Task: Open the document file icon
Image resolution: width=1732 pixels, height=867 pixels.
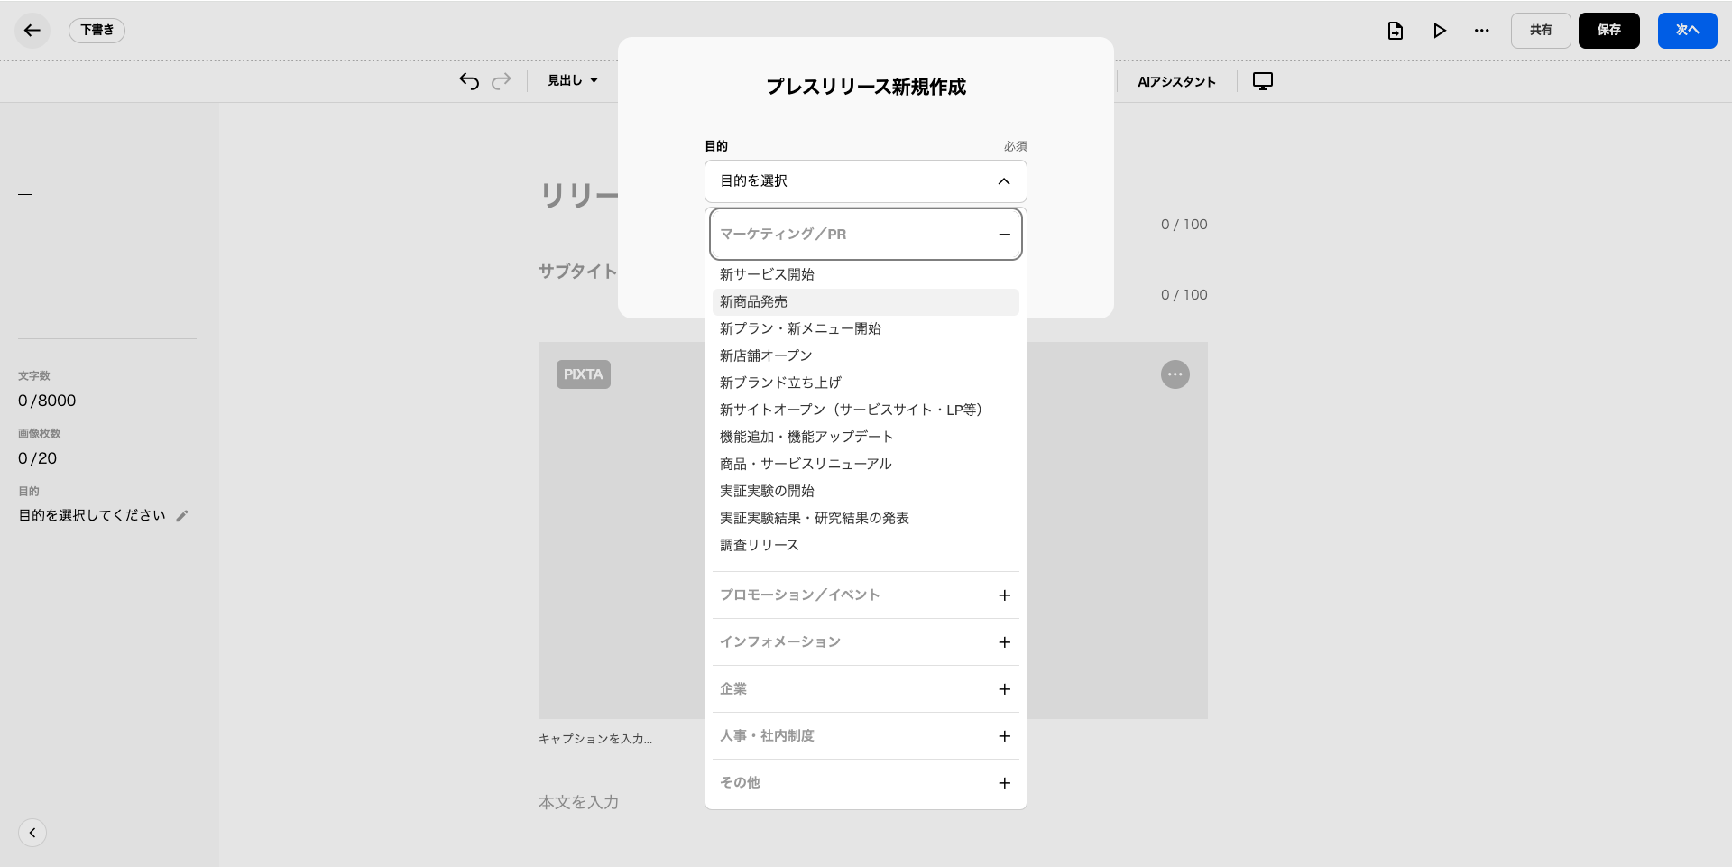Action: (1395, 31)
